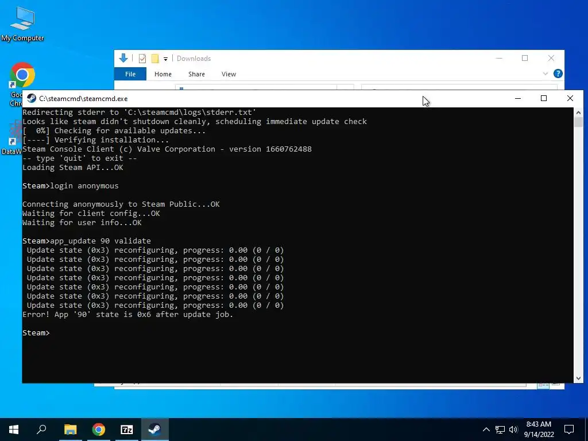
Task: Open the File tab in Downloads window
Action: click(130, 74)
